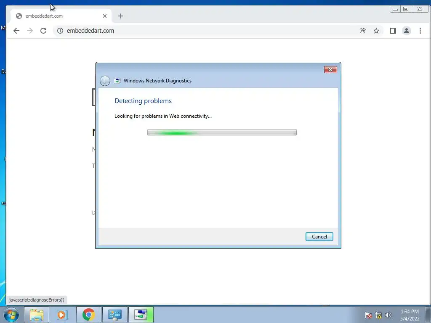Open Chrome's three-dot menu
The height and width of the screenshot is (323, 431).
pos(420,31)
